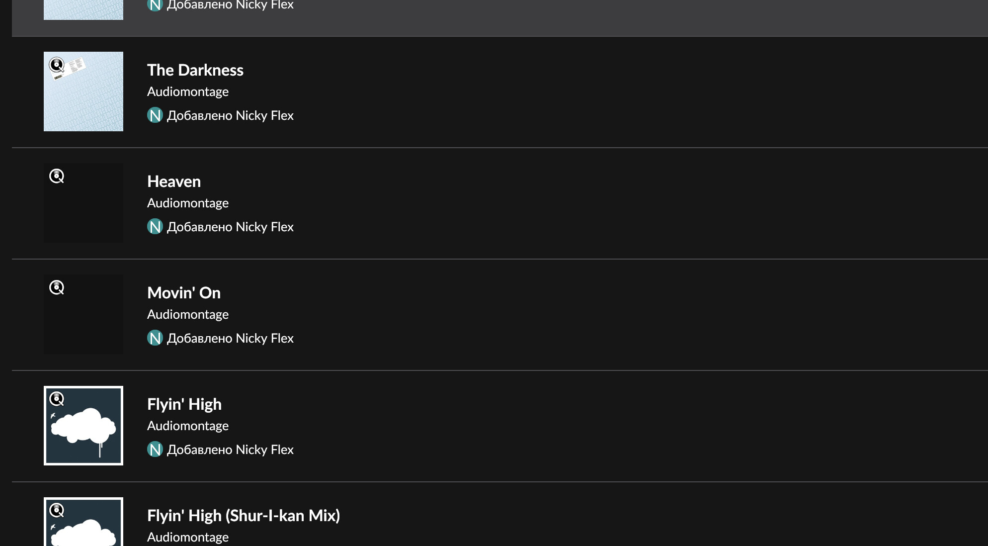Click the Qobuz icon on Flyin' High cover
Screen dimensions: 988x546
pyautogui.click(x=57, y=399)
